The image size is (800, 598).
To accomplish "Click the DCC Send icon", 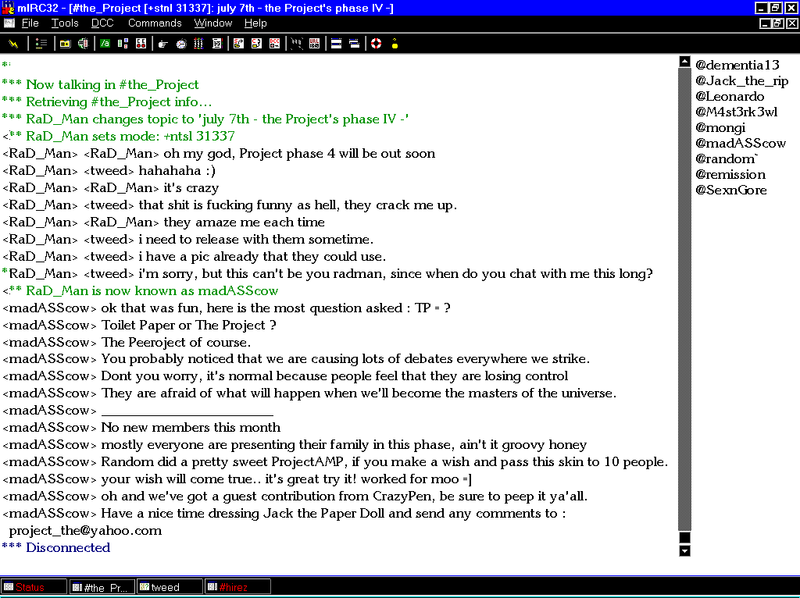I will tap(238, 44).
